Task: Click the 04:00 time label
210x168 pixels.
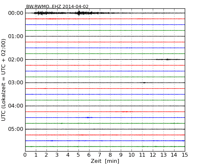Action: (x=16, y=106)
